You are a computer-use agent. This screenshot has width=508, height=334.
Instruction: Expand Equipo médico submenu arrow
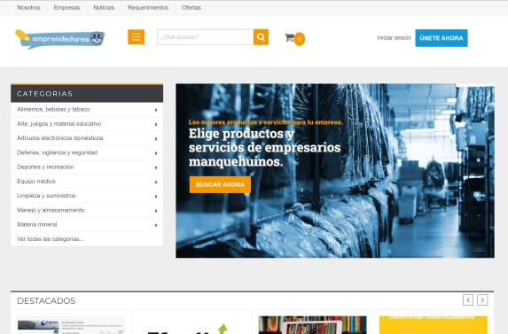(x=156, y=182)
